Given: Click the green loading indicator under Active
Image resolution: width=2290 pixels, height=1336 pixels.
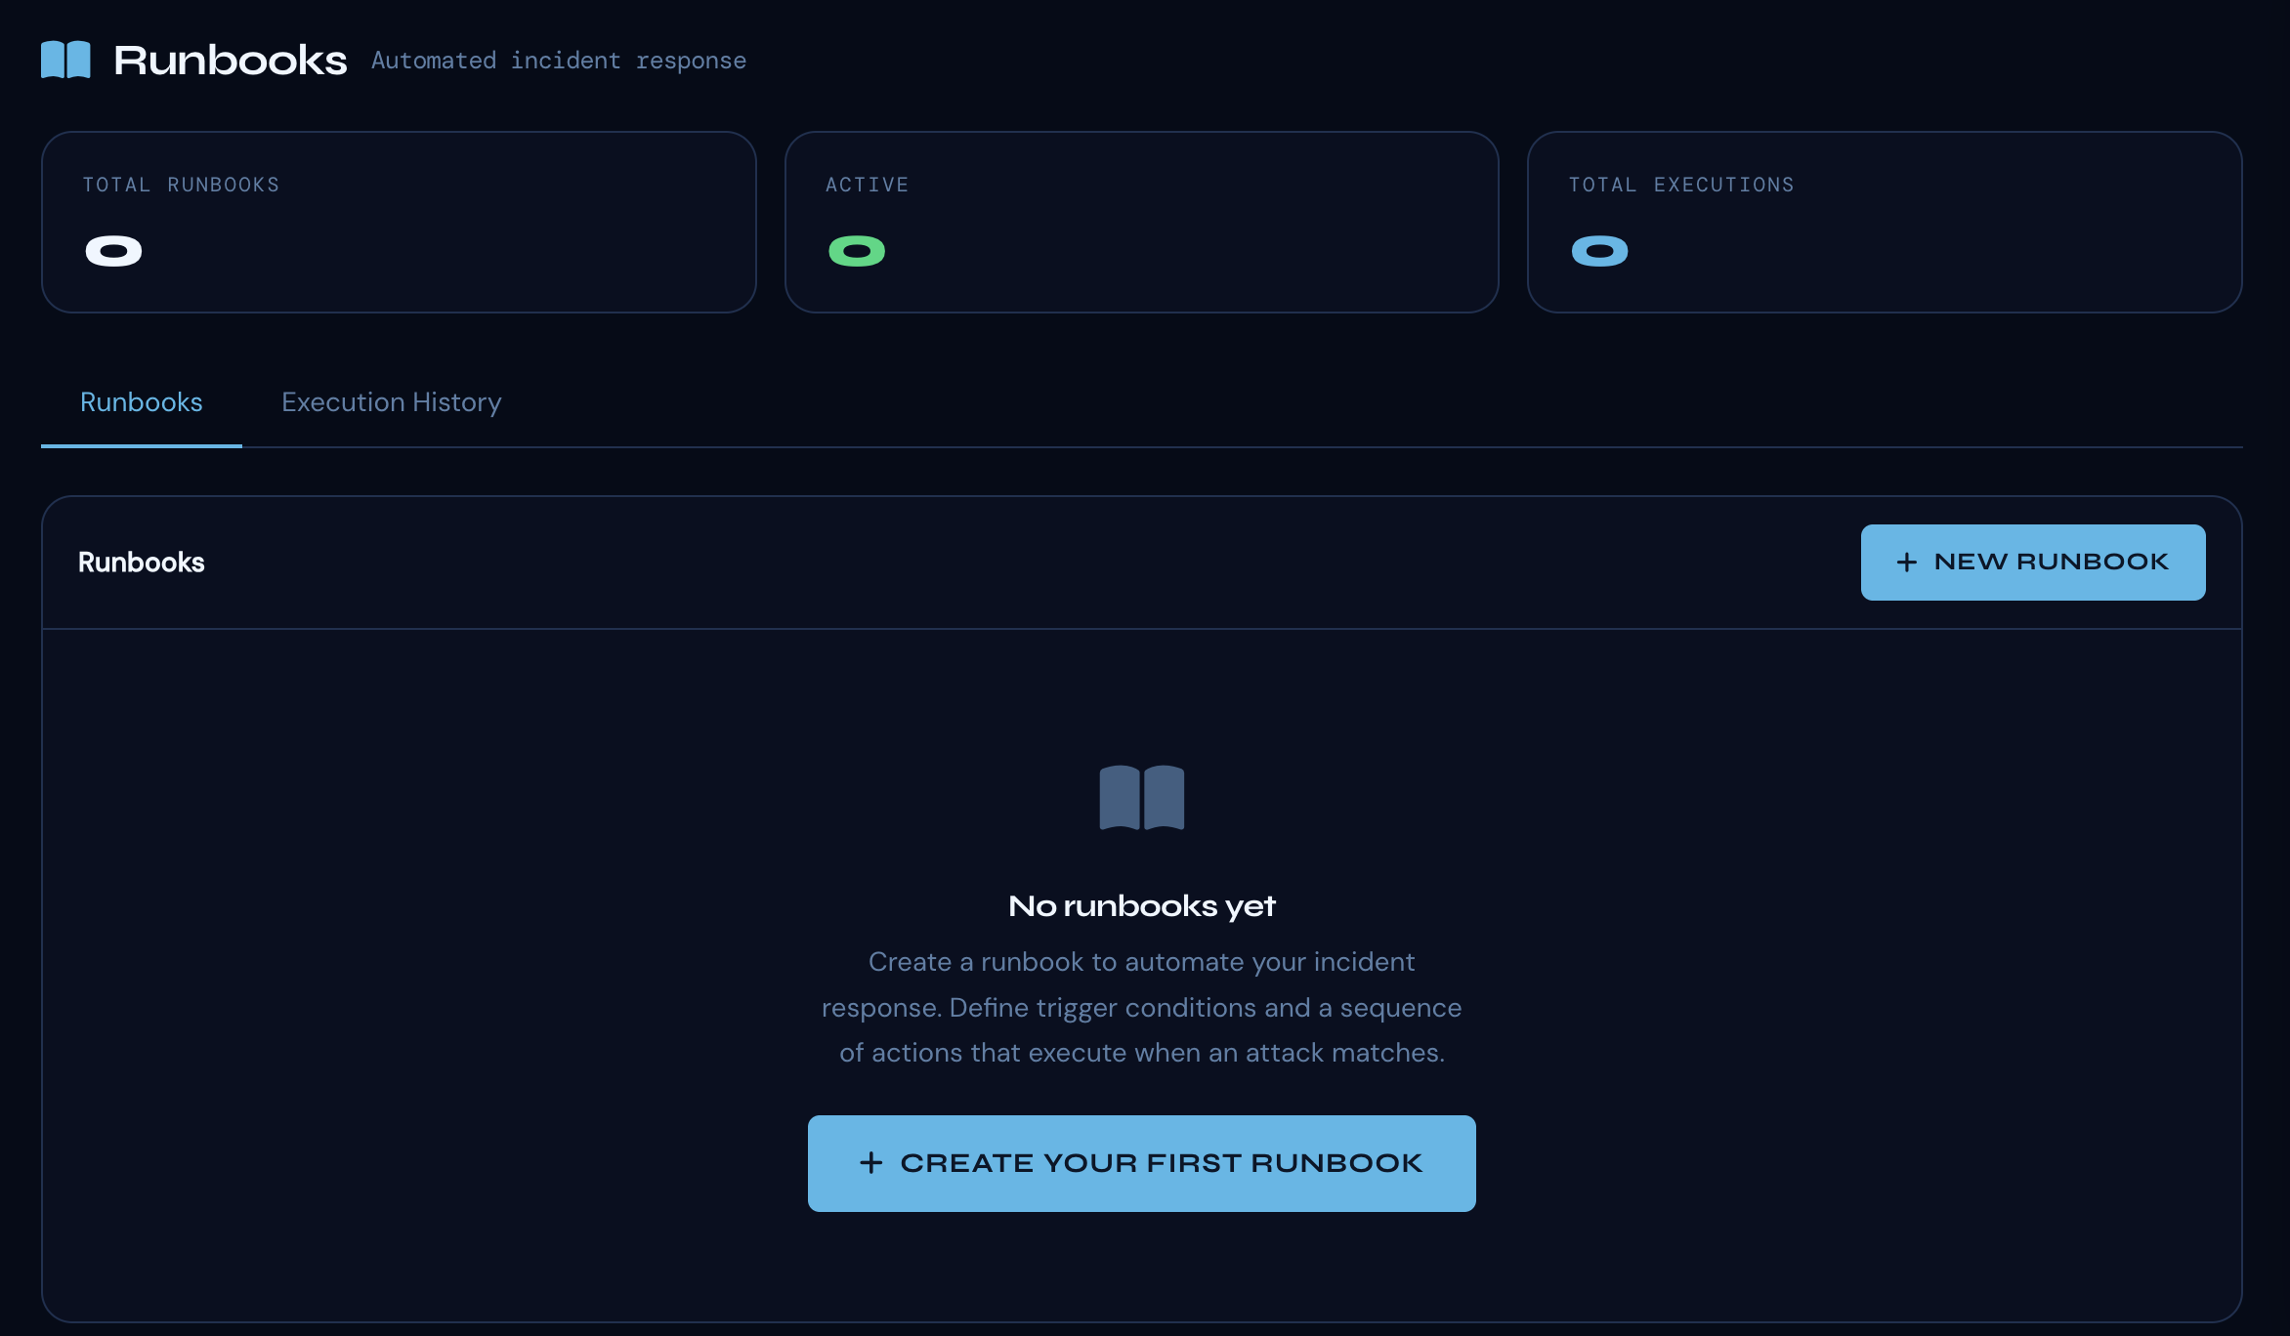Looking at the screenshot, I should (857, 250).
